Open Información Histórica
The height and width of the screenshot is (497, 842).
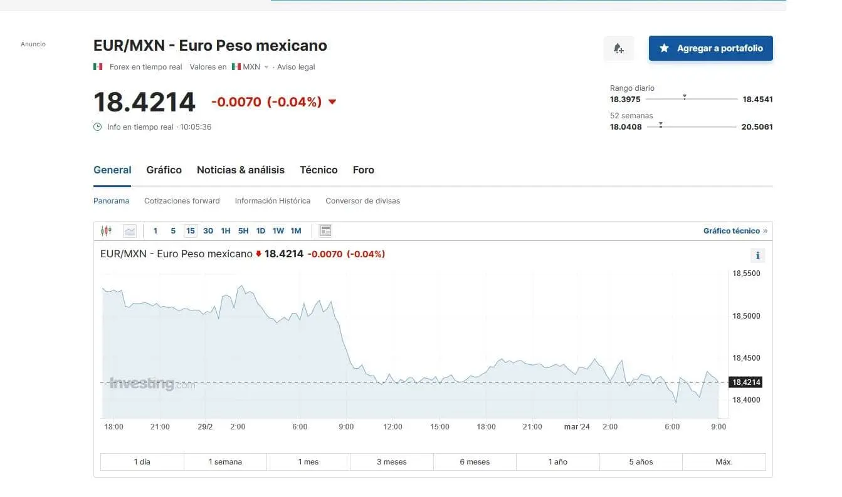point(273,201)
